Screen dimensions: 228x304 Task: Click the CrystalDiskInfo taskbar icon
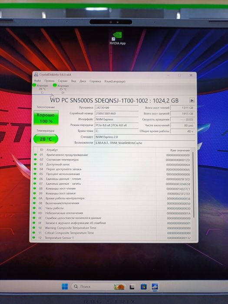[155, 287]
